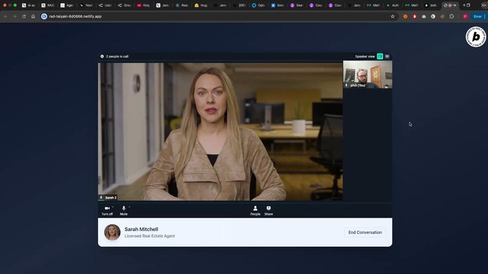
Task: Share your screen
Action: tap(269, 210)
